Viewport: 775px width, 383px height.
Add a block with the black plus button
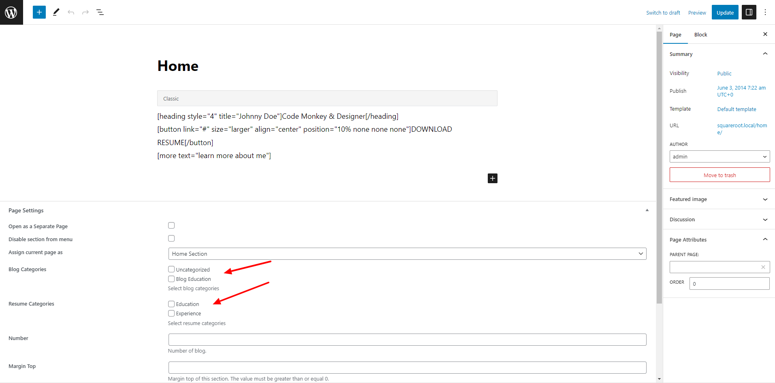pos(493,178)
